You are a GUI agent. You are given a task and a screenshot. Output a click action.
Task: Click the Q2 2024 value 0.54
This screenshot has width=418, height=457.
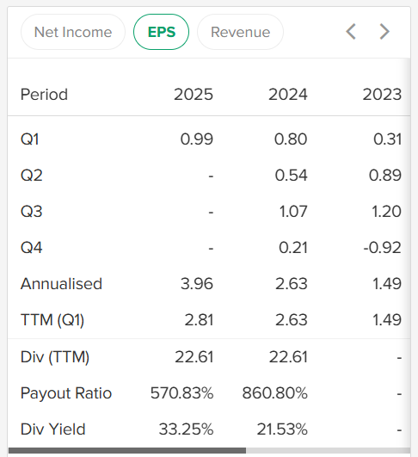(292, 176)
